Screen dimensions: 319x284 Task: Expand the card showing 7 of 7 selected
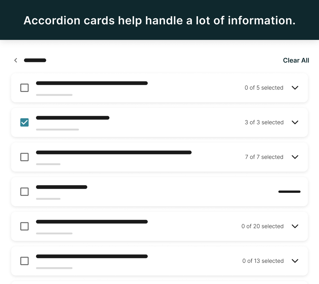click(295, 157)
